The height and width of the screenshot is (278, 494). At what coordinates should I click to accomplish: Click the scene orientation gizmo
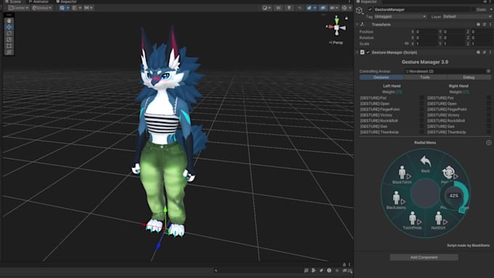(336, 28)
